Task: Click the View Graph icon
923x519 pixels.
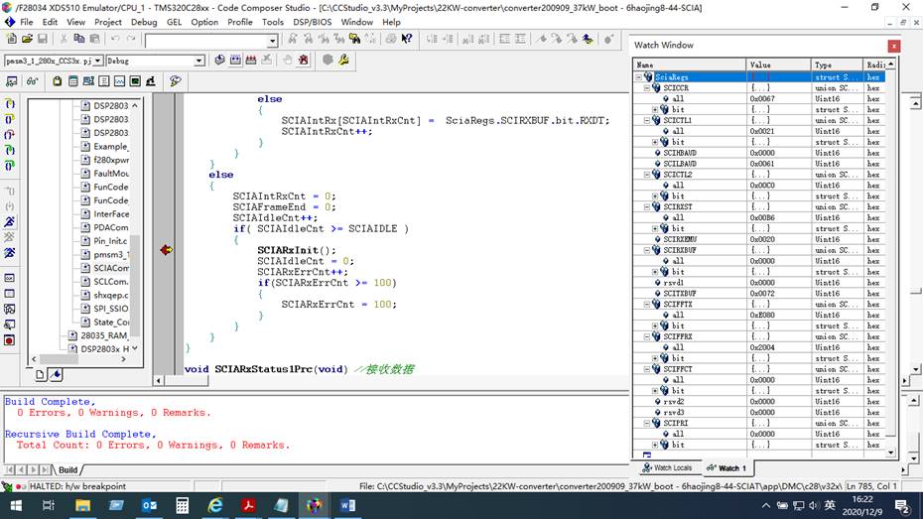Action: click(x=119, y=81)
